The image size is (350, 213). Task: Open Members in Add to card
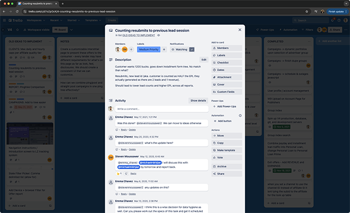[226, 48]
